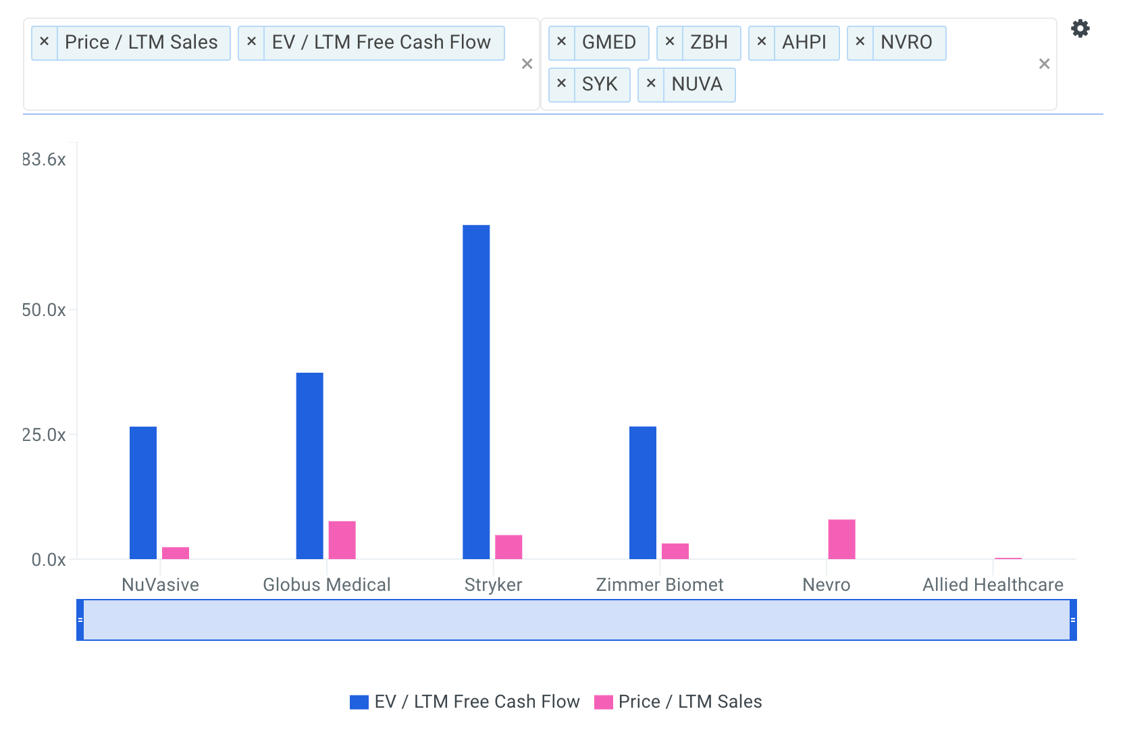Click the EV / LTM Free Cash Flow tag label
This screenshot has width=1125, height=732.
point(382,42)
